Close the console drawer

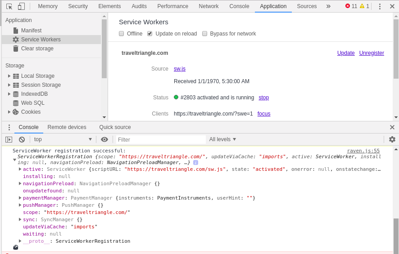pyautogui.click(x=392, y=127)
